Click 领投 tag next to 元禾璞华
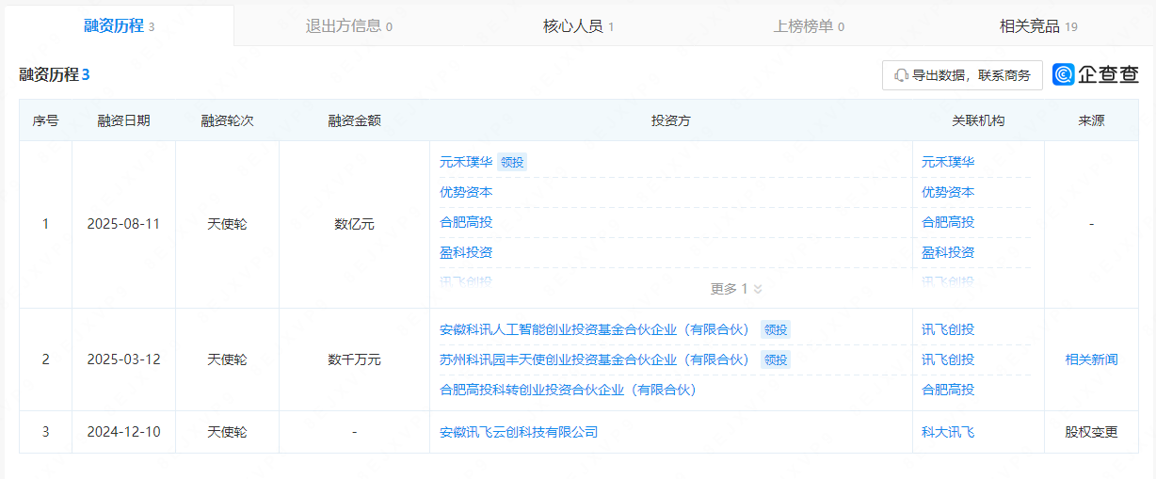 coord(512,162)
